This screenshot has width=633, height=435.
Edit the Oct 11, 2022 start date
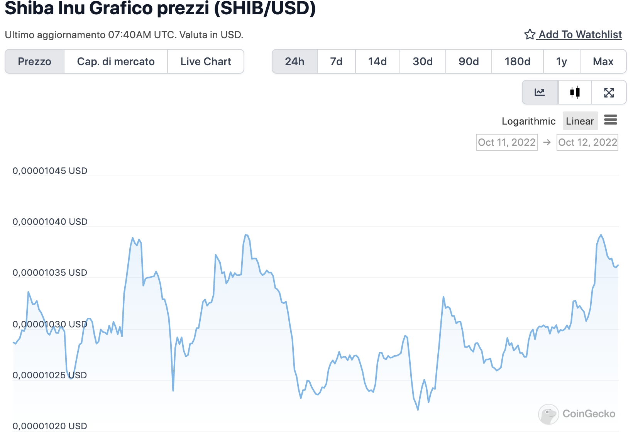click(x=507, y=142)
